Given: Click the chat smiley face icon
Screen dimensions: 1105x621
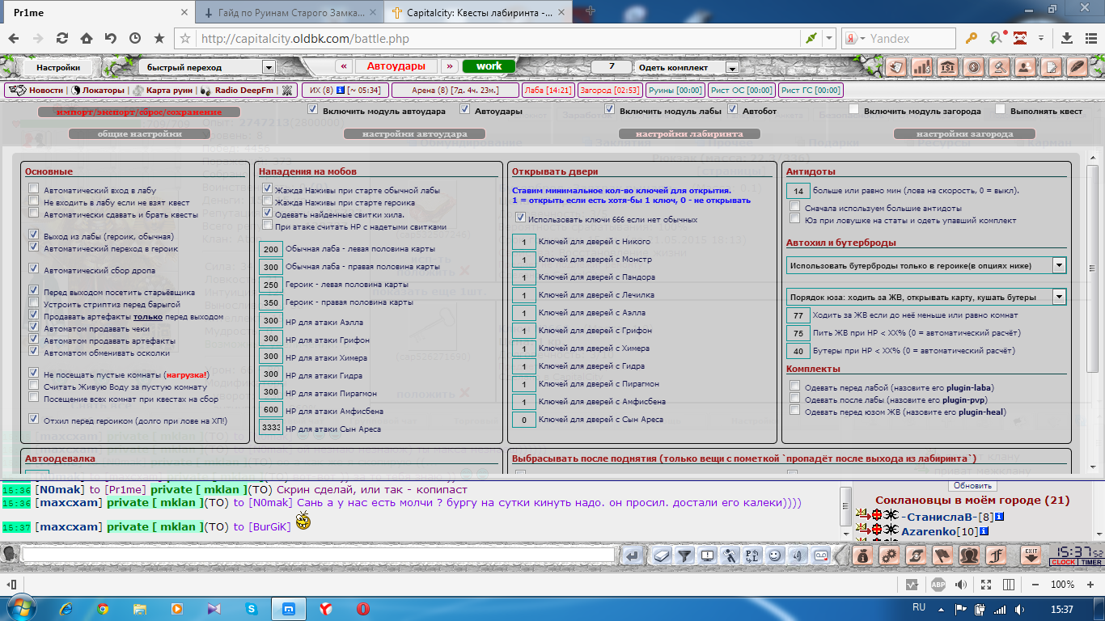Looking at the screenshot, I should pos(776,556).
